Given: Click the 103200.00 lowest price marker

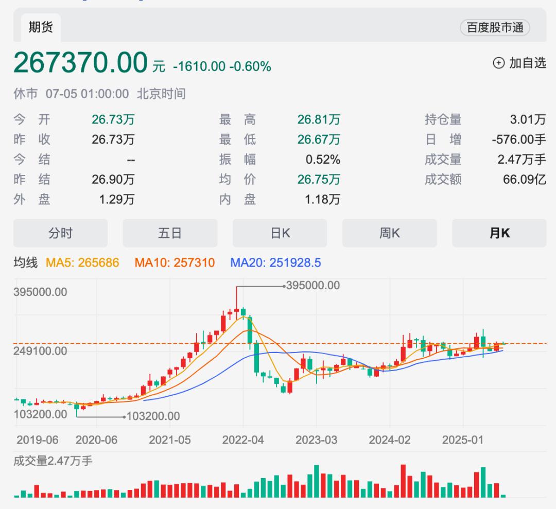Looking at the screenshot, I should click(153, 416).
